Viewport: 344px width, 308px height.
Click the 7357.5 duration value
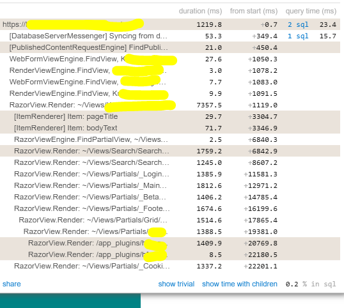[x=209, y=105]
